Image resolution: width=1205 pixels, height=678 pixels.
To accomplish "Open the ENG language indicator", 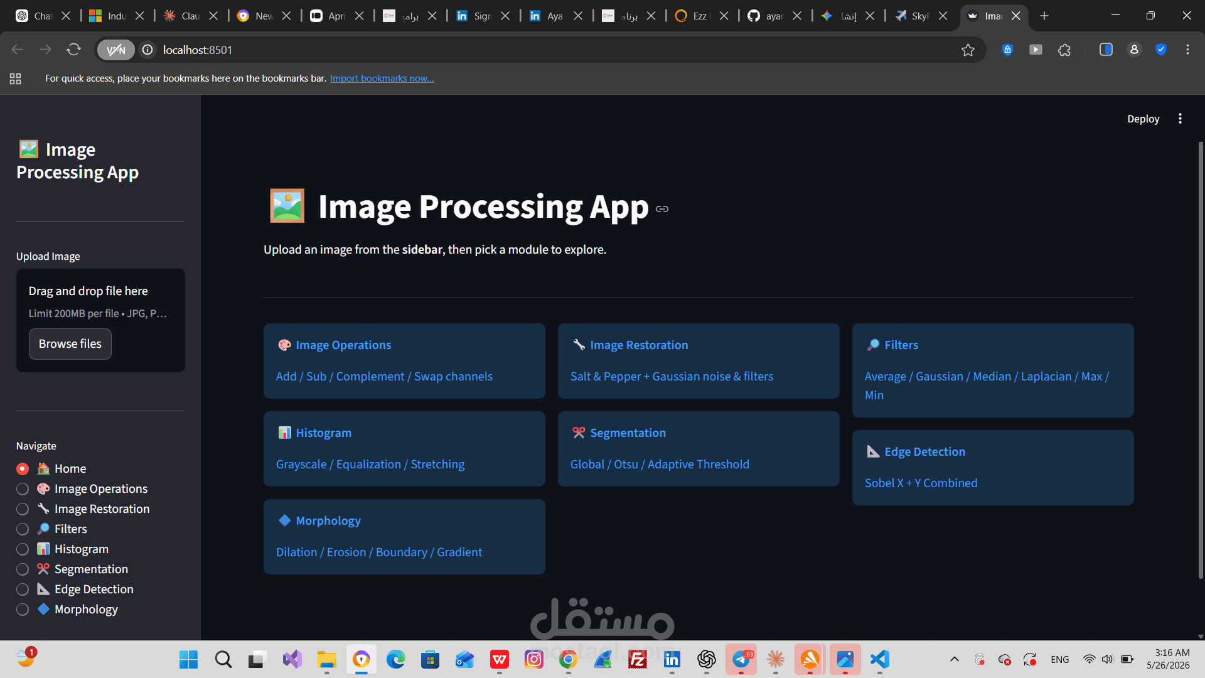I will pos(1059,659).
